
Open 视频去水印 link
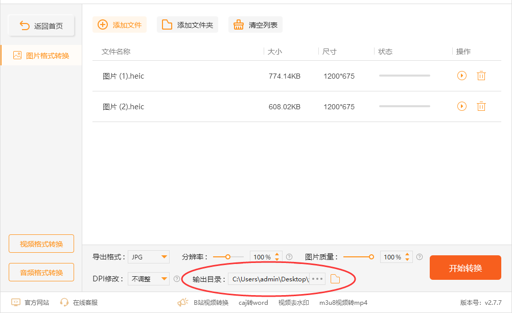pyautogui.click(x=293, y=303)
